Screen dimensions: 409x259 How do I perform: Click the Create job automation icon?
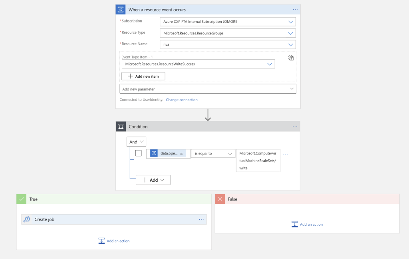pyautogui.click(x=27, y=219)
